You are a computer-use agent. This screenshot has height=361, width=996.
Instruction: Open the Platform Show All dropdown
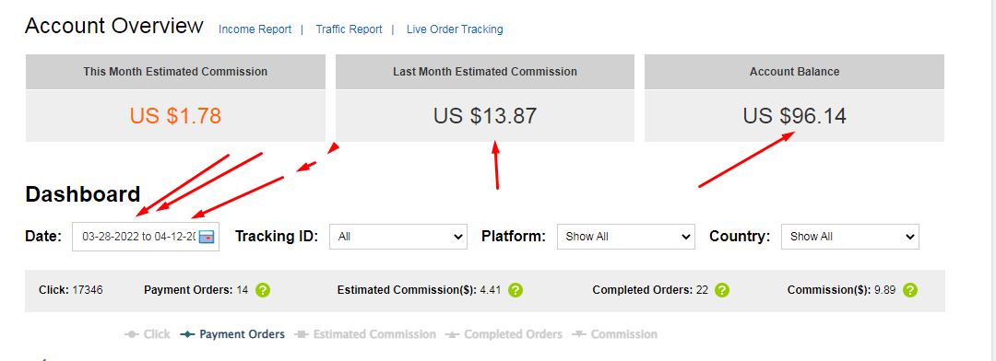pos(625,237)
